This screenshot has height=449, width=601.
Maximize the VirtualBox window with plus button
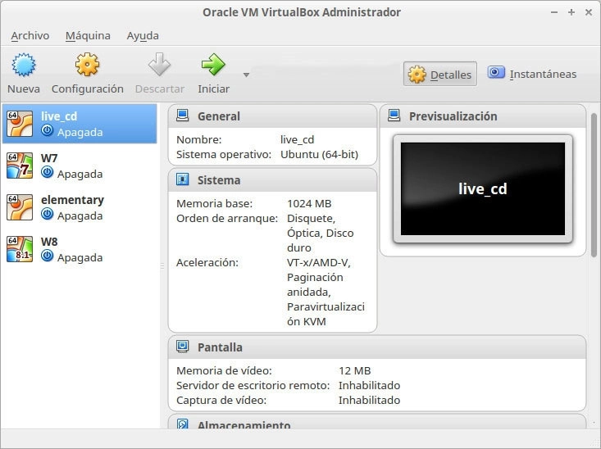[x=571, y=12]
